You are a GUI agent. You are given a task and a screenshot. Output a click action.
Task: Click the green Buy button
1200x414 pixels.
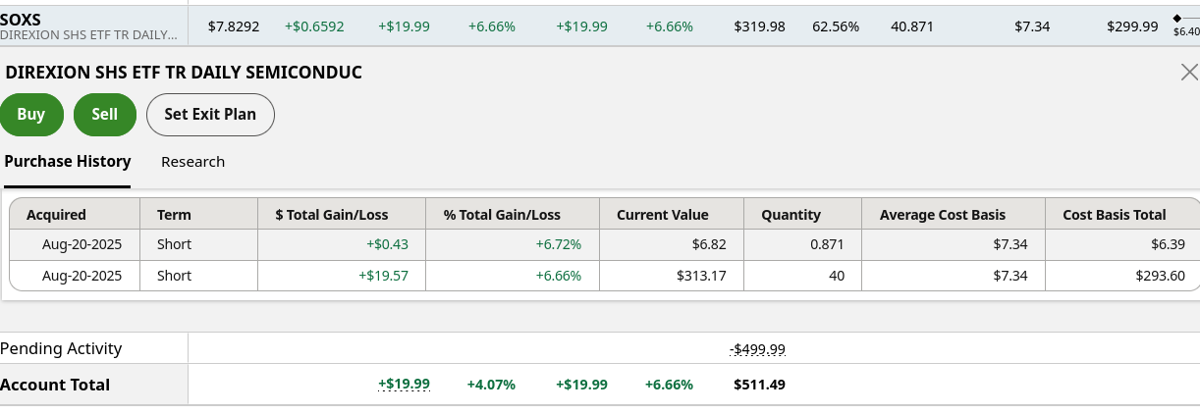pos(31,114)
